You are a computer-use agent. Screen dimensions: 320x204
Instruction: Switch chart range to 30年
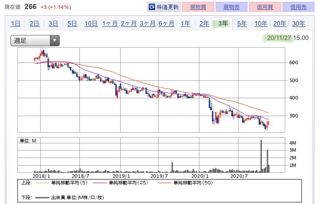click(x=299, y=23)
